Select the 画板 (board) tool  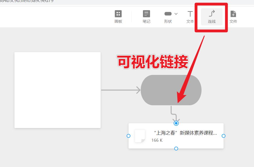[118, 16]
